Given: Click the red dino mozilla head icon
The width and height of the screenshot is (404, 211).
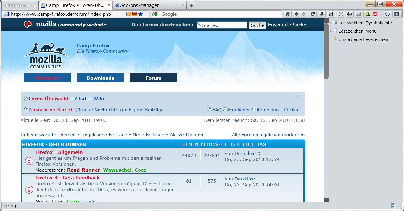Looking at the screenshot, I should tap(28, 24).
